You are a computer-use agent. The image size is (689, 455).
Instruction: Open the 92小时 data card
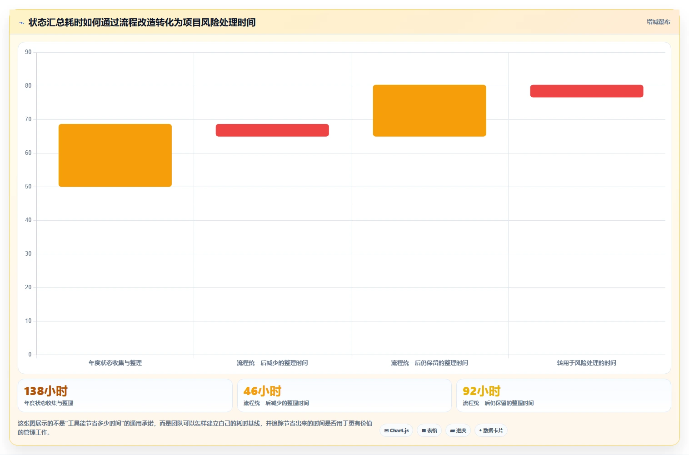pos(564,396)
